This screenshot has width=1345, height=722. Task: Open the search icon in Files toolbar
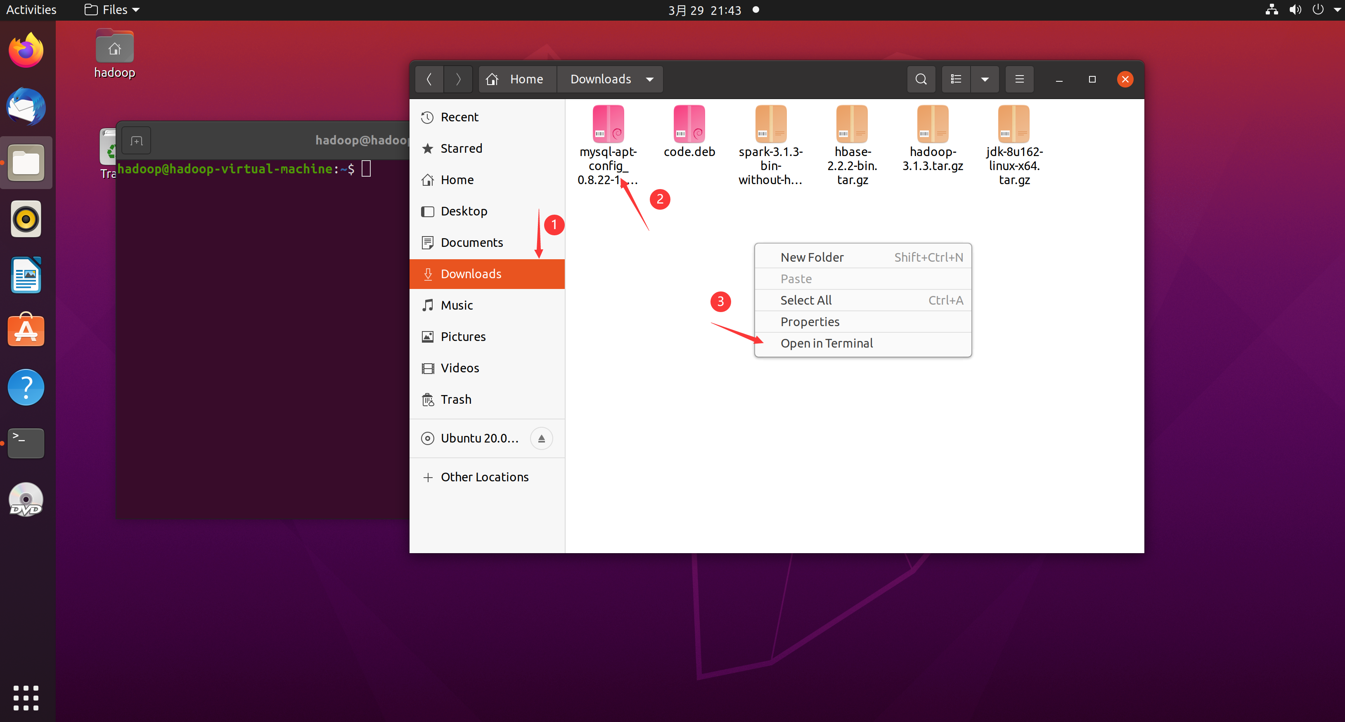(x=921, y=79)
